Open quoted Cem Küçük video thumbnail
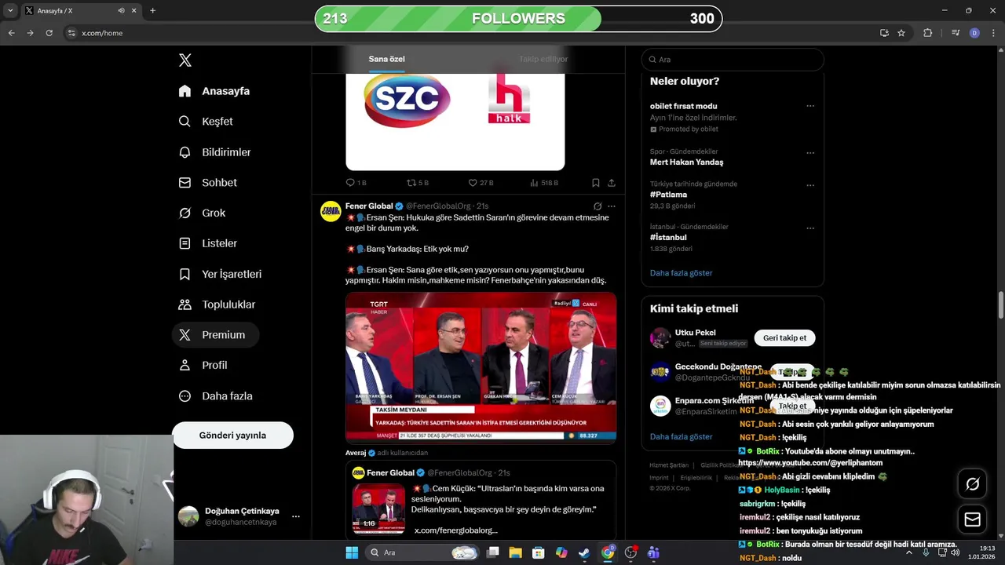 (378, 508)
